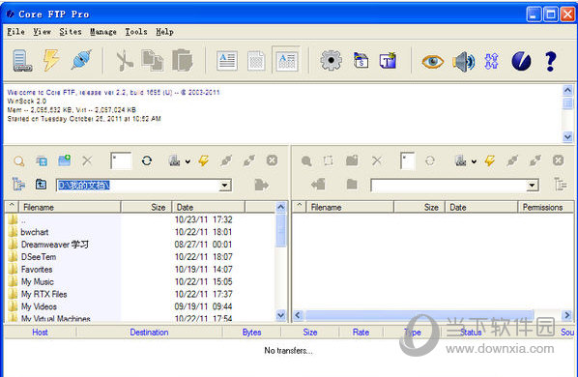Click the remote path input field
The height and width of the screenshot is (377, 578).
[x=454, y=186]
